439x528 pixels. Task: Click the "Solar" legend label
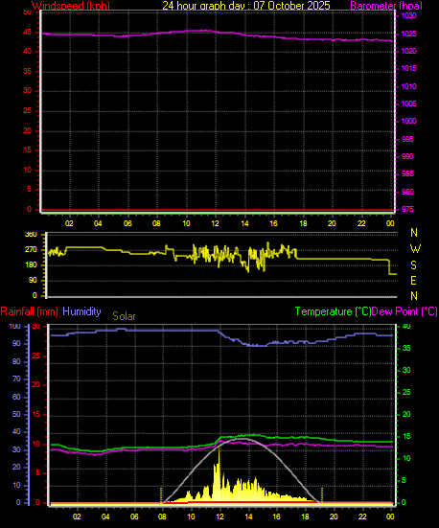124,316
